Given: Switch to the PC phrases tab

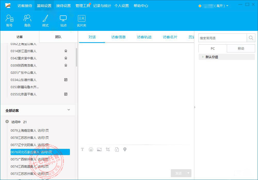Looking at the screenshot, I should click(x=213, y=48).
